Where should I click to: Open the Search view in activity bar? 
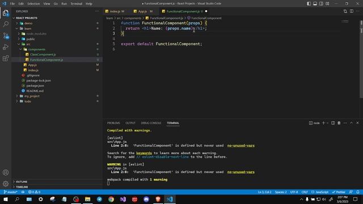6,24
